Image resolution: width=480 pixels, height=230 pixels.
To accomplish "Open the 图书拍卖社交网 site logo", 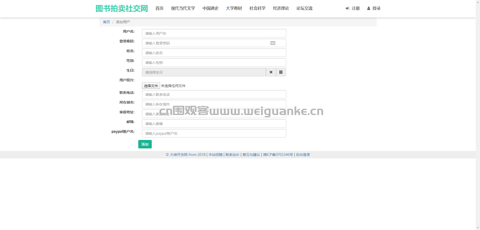I will [122, 8].
